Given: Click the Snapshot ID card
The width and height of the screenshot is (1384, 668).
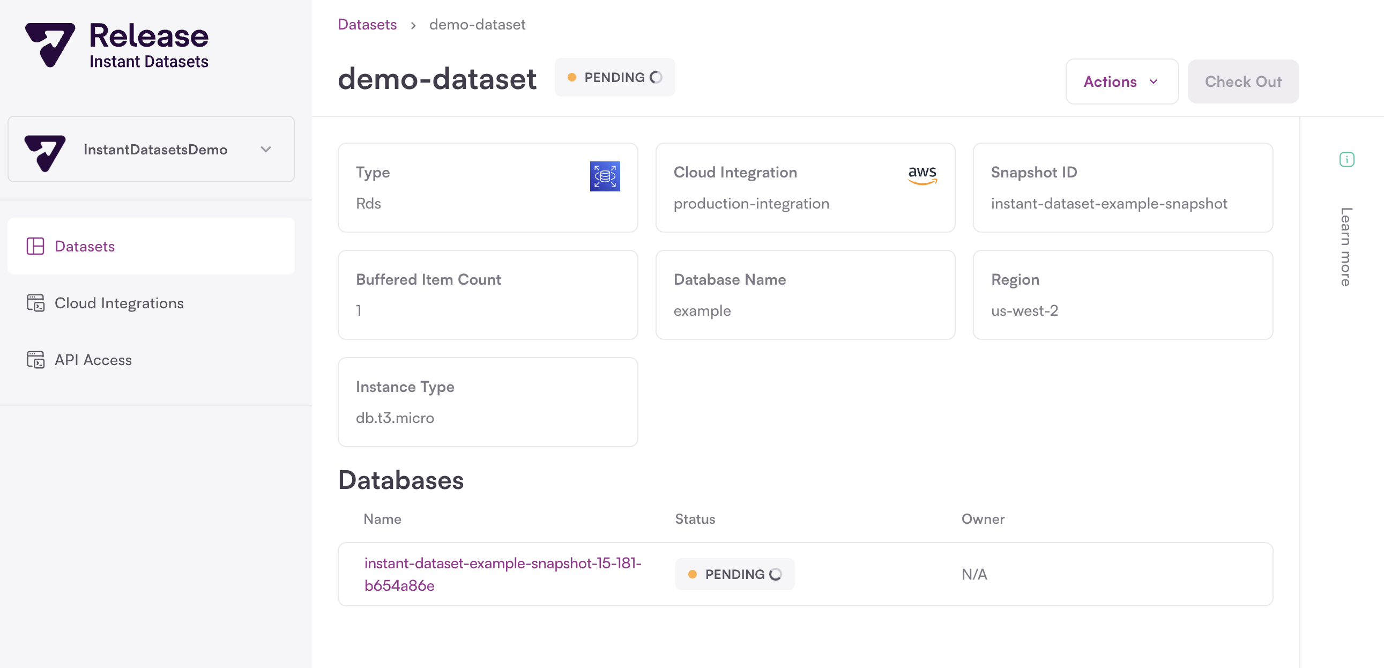Looking at the screenshot, I should point(1122,188).
